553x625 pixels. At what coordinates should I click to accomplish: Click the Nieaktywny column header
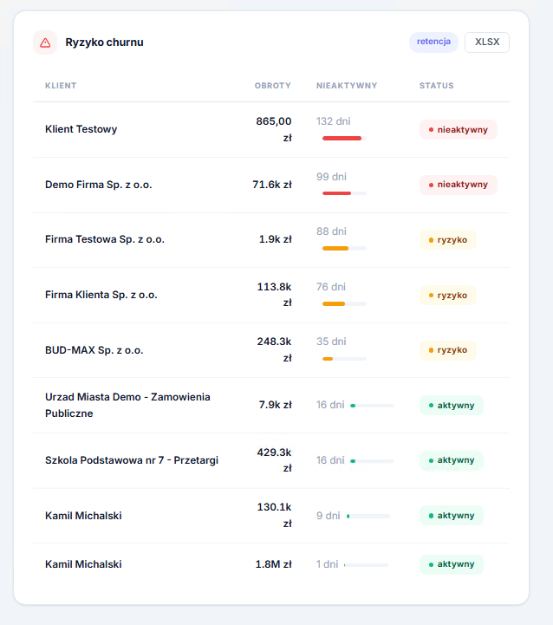pyautogui.click(x=347, y=86)
